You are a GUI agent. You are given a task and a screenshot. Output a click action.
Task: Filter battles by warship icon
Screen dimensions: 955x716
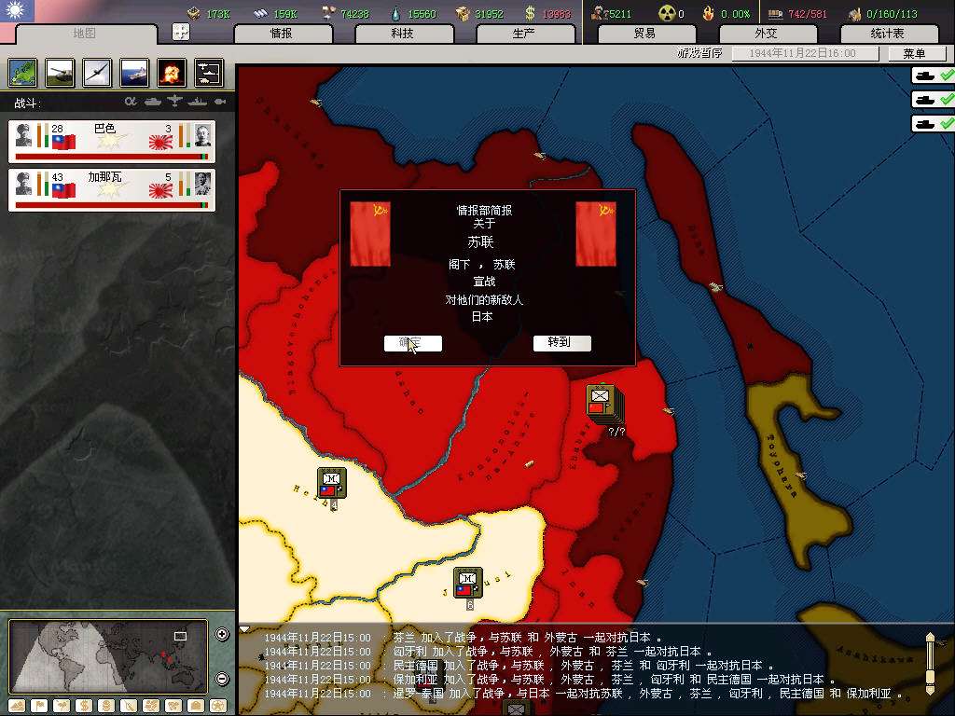[x=198, y=102]
